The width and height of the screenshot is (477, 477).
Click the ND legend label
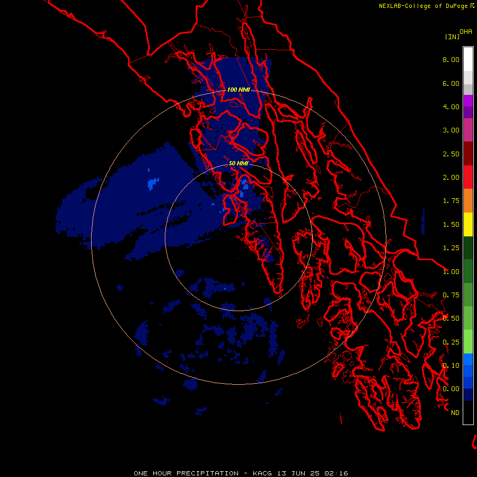pyautogui.click(x=455, y=413)
